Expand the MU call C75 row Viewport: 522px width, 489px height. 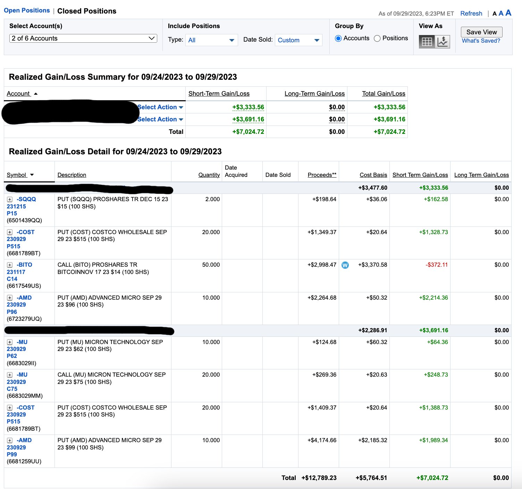[10, 375]
